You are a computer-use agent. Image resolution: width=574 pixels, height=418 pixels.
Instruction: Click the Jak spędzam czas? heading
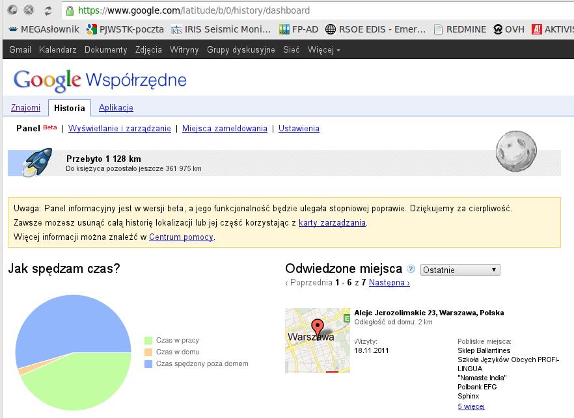64,268
